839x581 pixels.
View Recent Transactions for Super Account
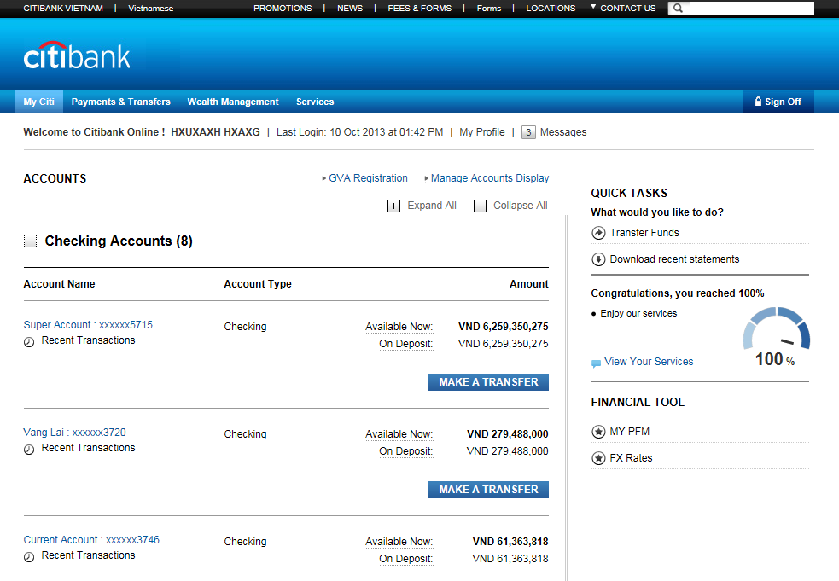[88, 340]
